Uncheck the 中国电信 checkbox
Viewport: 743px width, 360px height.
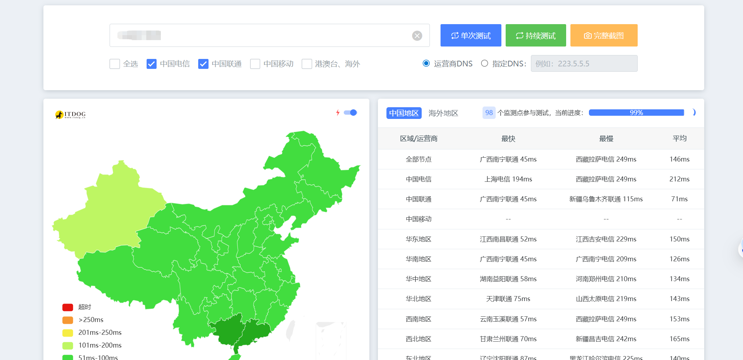[152, 64]
